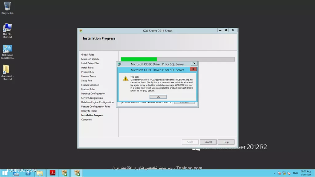This screenshot has width=315, height=177.
Task: Click the SQL Server 2014 Setup title icon
Action: pos(81,31)
